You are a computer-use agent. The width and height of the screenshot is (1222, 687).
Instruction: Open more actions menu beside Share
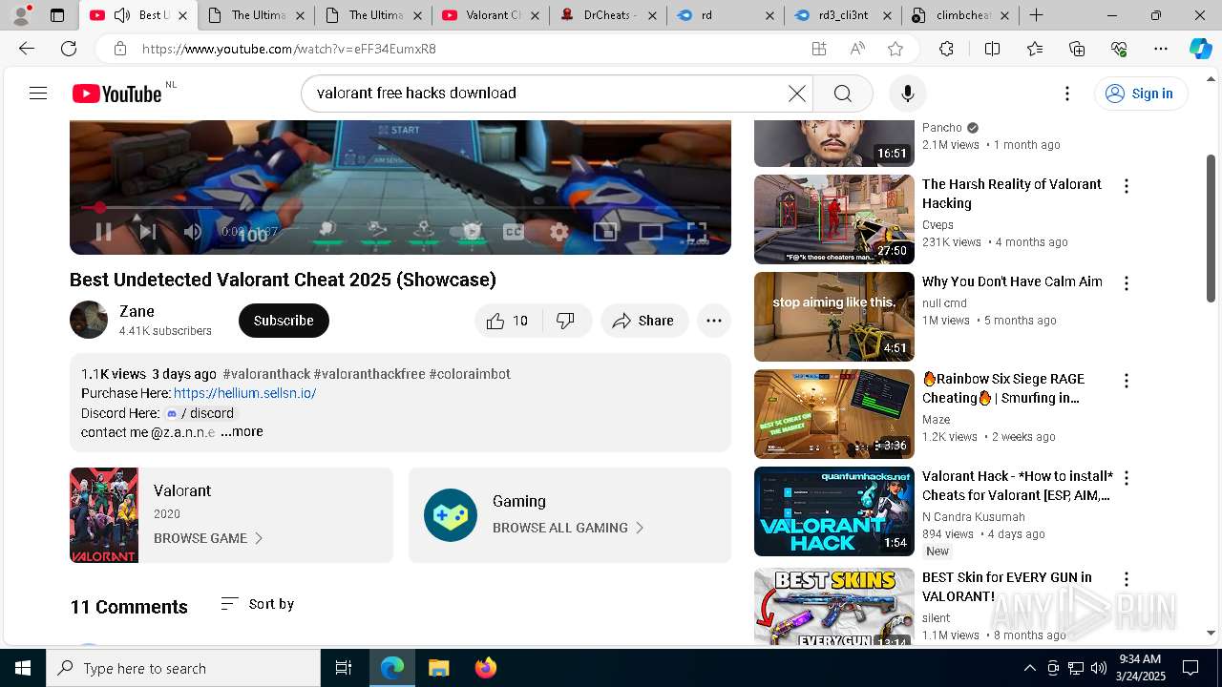[714, 321]
